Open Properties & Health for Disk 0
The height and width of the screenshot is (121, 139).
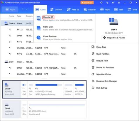click(x=114, y=38)
